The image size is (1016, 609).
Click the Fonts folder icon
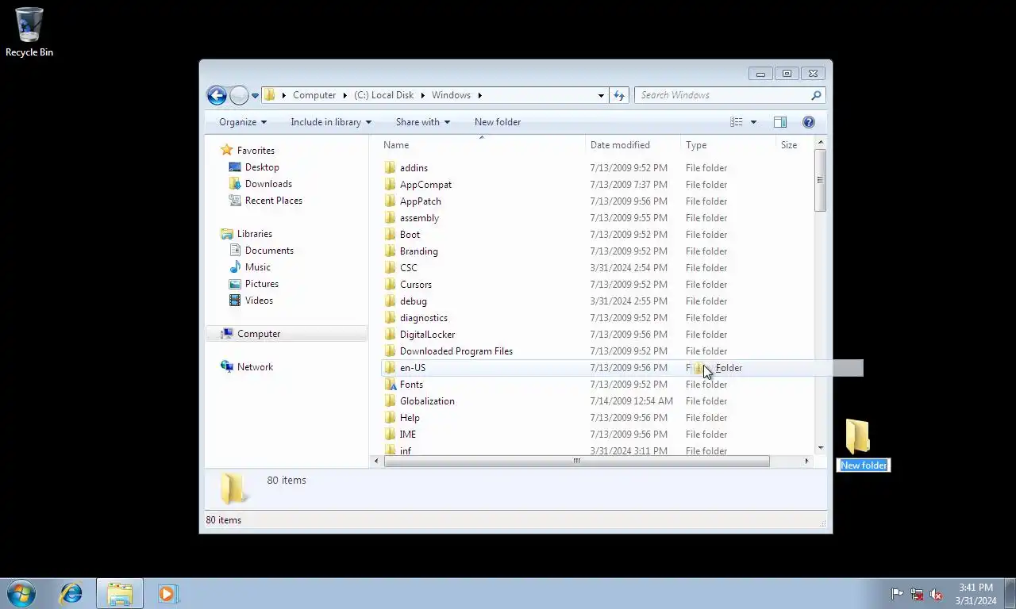(390, 385)
